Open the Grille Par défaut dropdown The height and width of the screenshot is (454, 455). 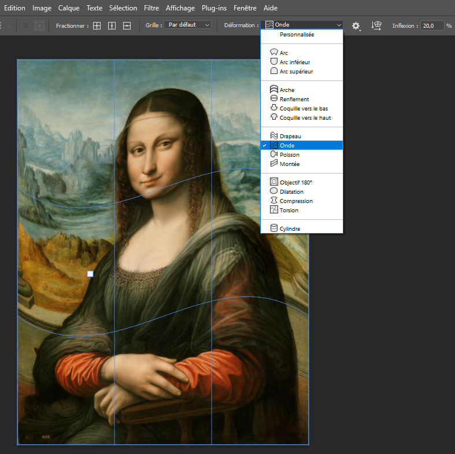(x=187, y=25)
